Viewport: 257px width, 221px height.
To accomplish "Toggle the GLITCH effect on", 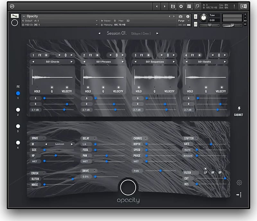I will [x=35, y=178].
